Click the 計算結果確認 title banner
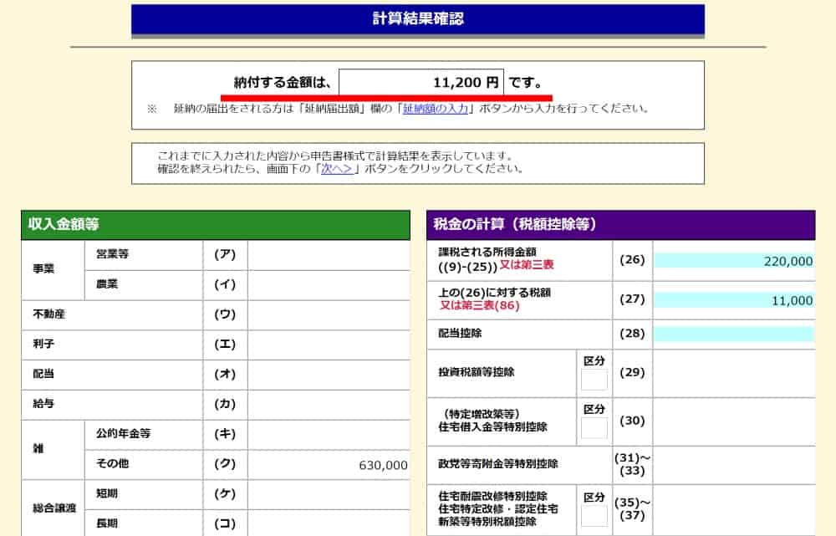The image size is (836, 536). click(x=417, y=19)
